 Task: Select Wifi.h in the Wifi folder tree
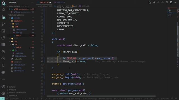coord(18,36)
